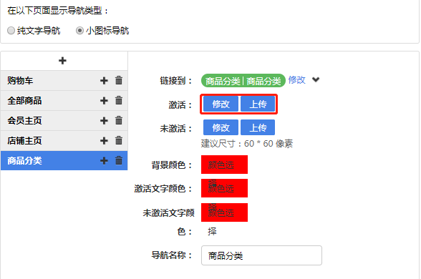Click 上传 button in the 未激活 row
The height and width of the screenshot is (279, 421).
(258, 127)
